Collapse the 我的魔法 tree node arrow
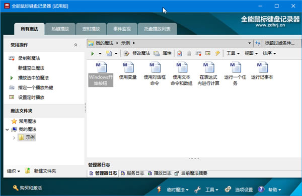The width and height of the screenshot is (302, 196). click(x=7, y=130)
